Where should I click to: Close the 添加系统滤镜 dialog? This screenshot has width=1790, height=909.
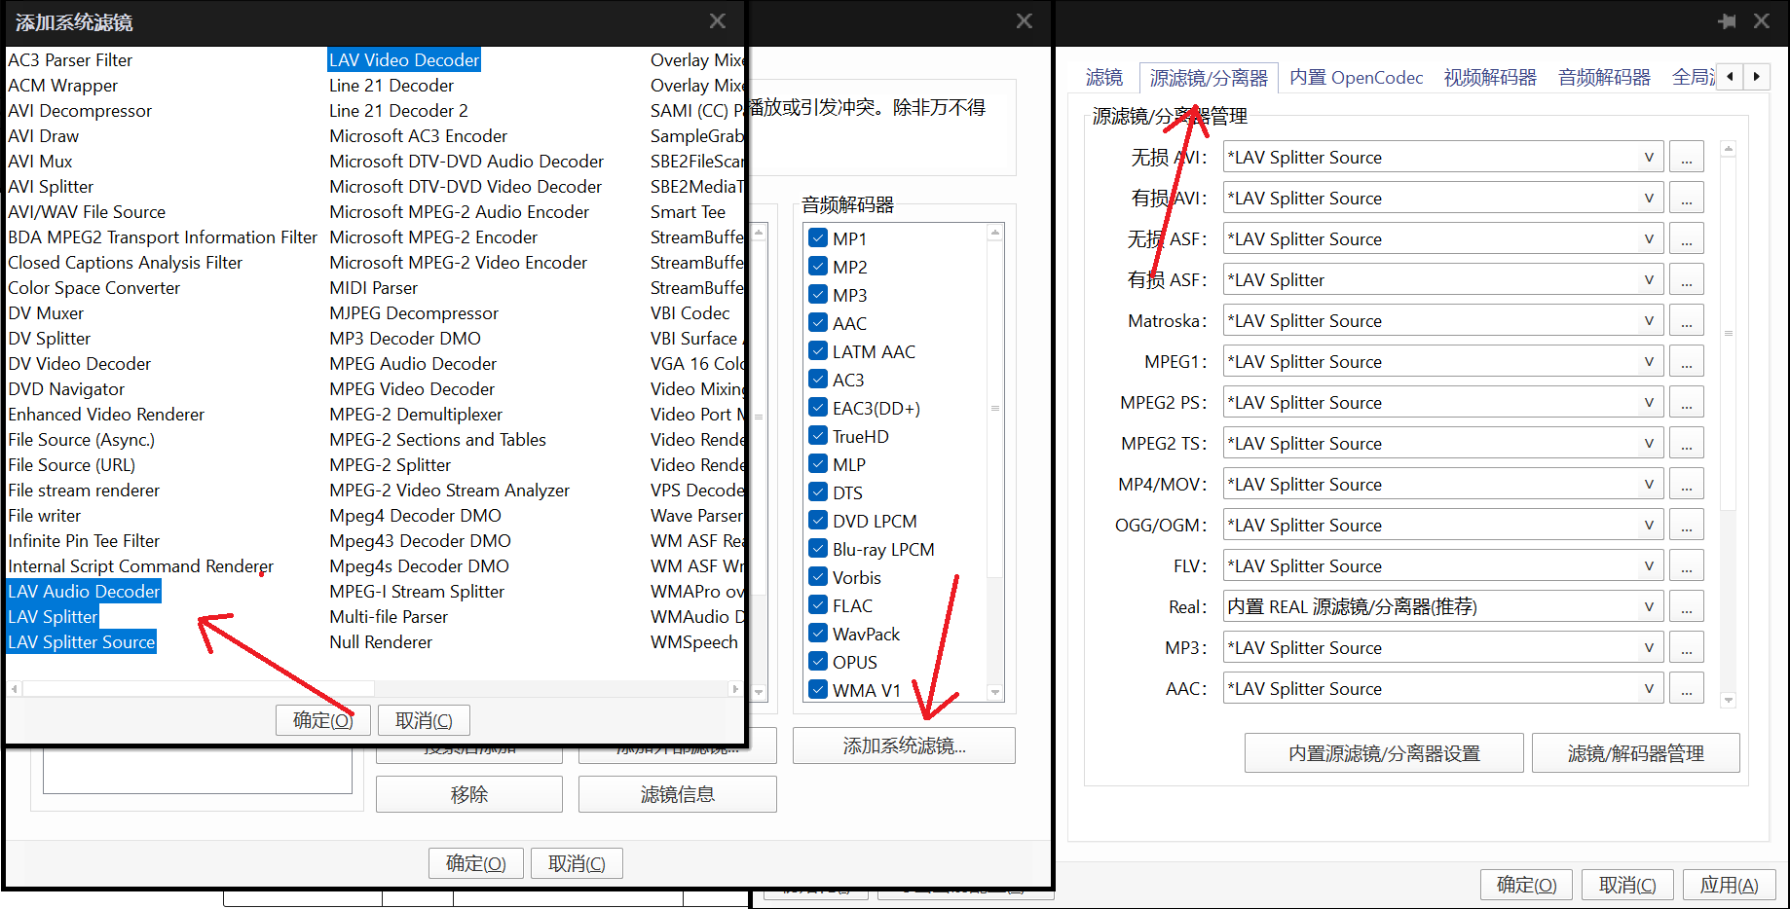pyautogui.click(x=718, y=21)
